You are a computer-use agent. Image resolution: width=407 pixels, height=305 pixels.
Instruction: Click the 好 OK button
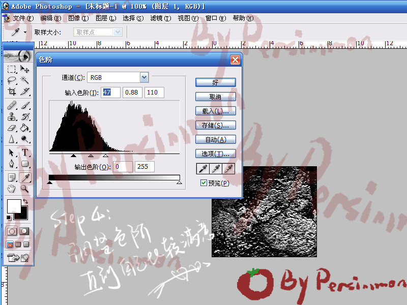tap(215, 82)
